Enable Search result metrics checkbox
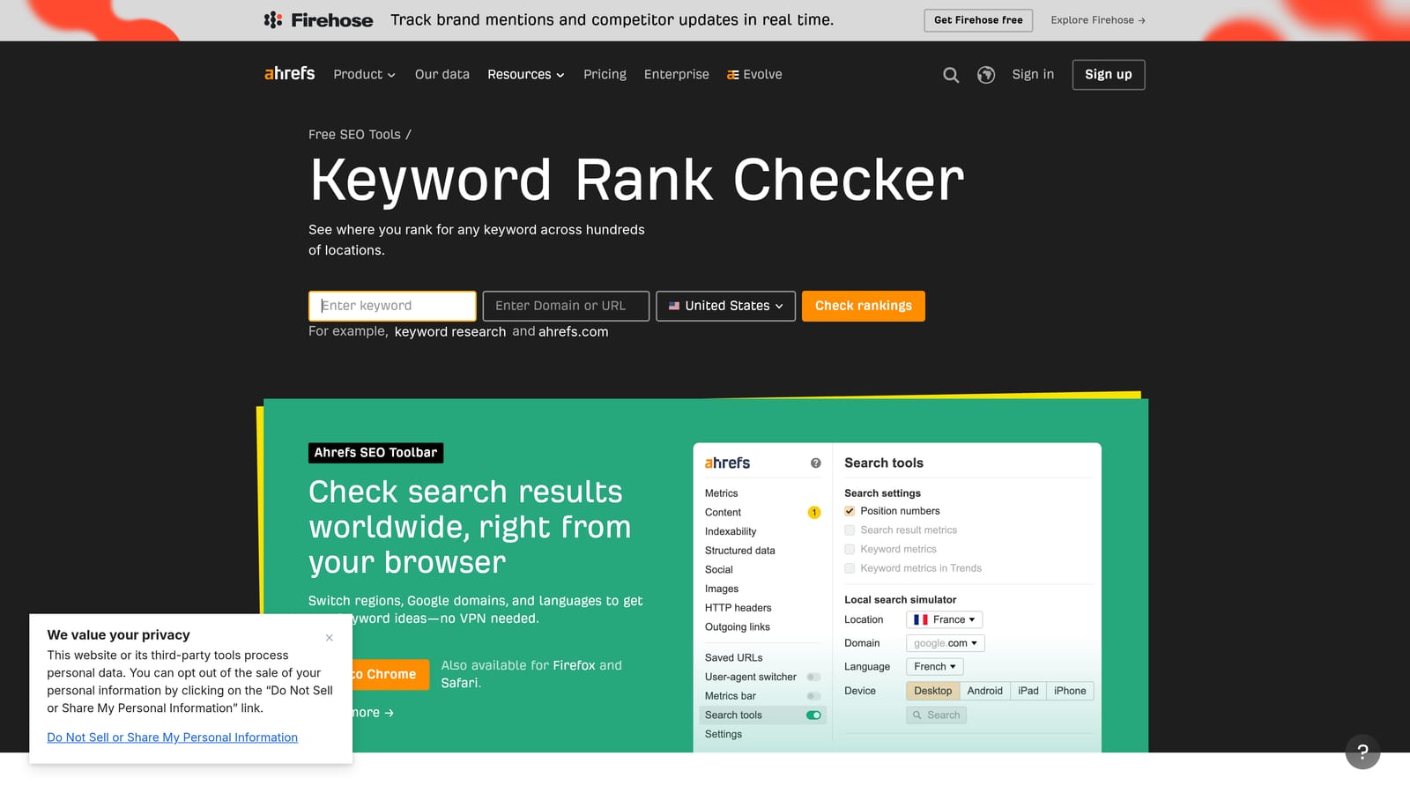 (850, 530)
